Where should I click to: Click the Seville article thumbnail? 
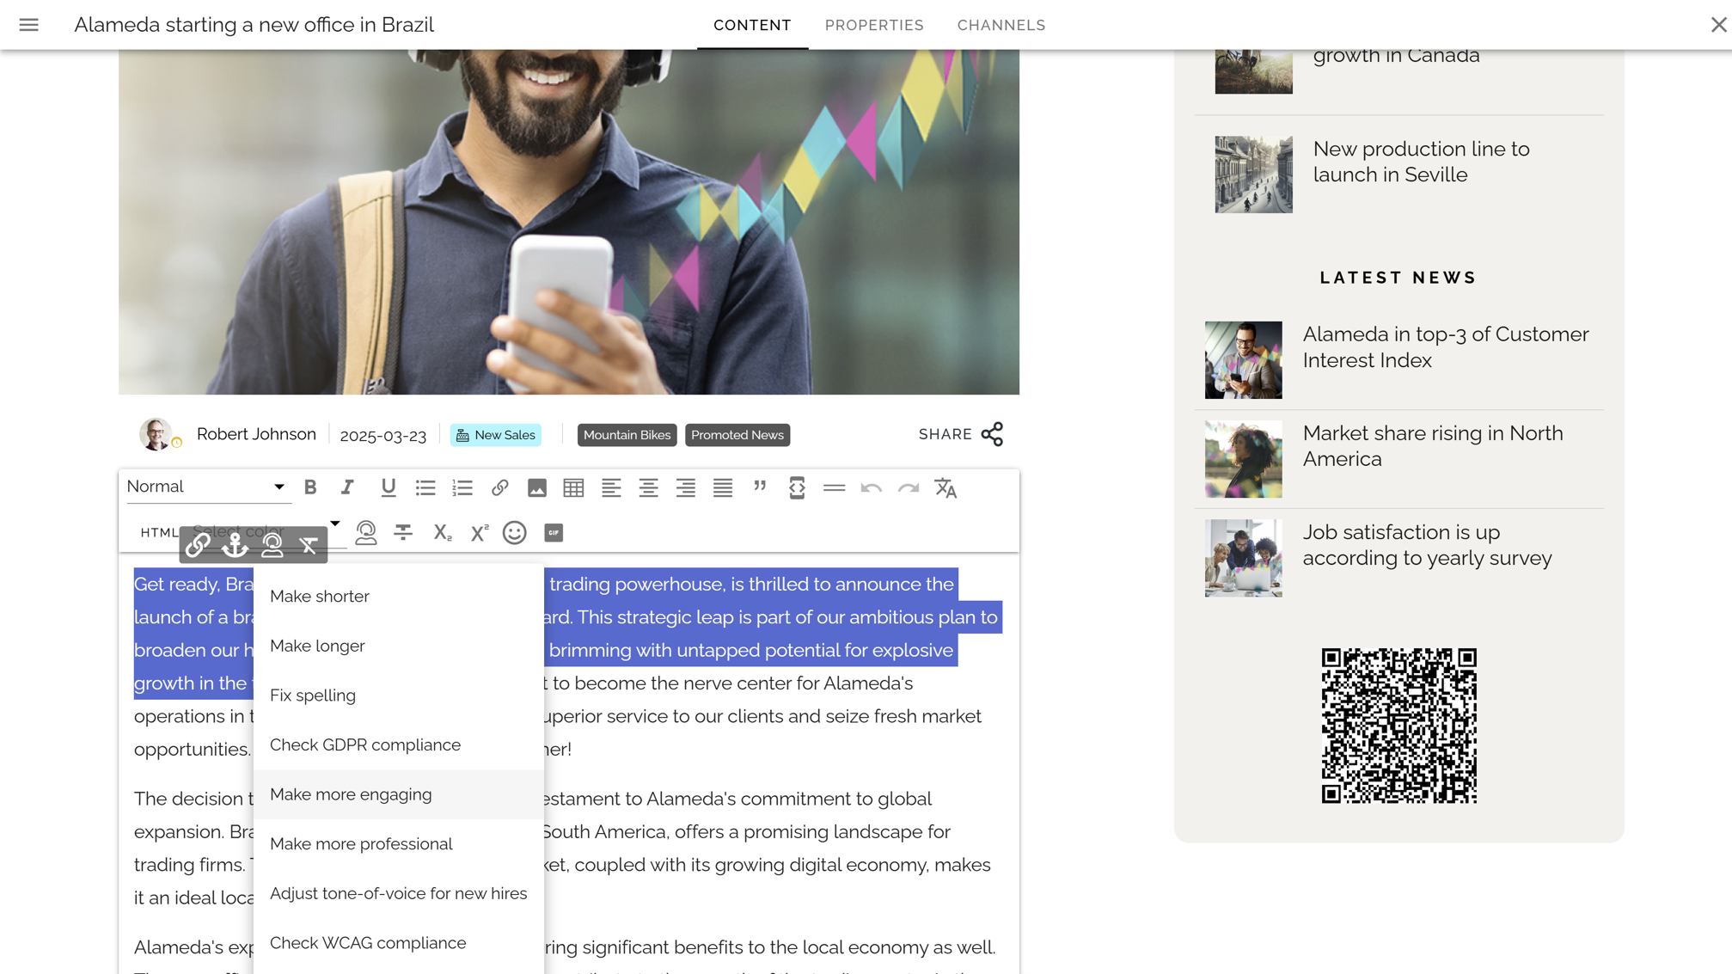[x=1253, y=175]
